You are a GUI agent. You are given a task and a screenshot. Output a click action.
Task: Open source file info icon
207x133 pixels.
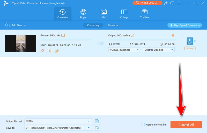point(63,35)
